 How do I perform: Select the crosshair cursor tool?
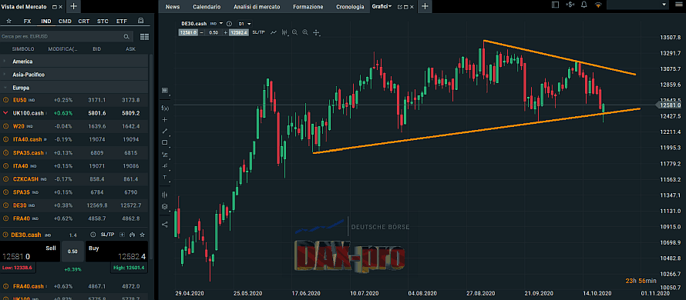click(316, 32)
